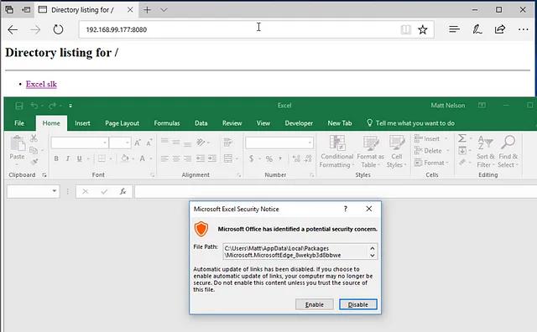Viewport: 537px width, 332px height.
Task: Refresh the Edge page
Action: coord(58,29)
